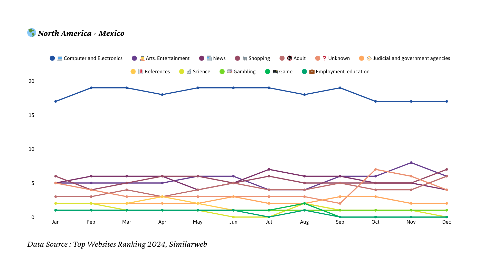Click the globe icon beside the title
The width and height of the screenshot is (493, 277).
coord(32,33)
